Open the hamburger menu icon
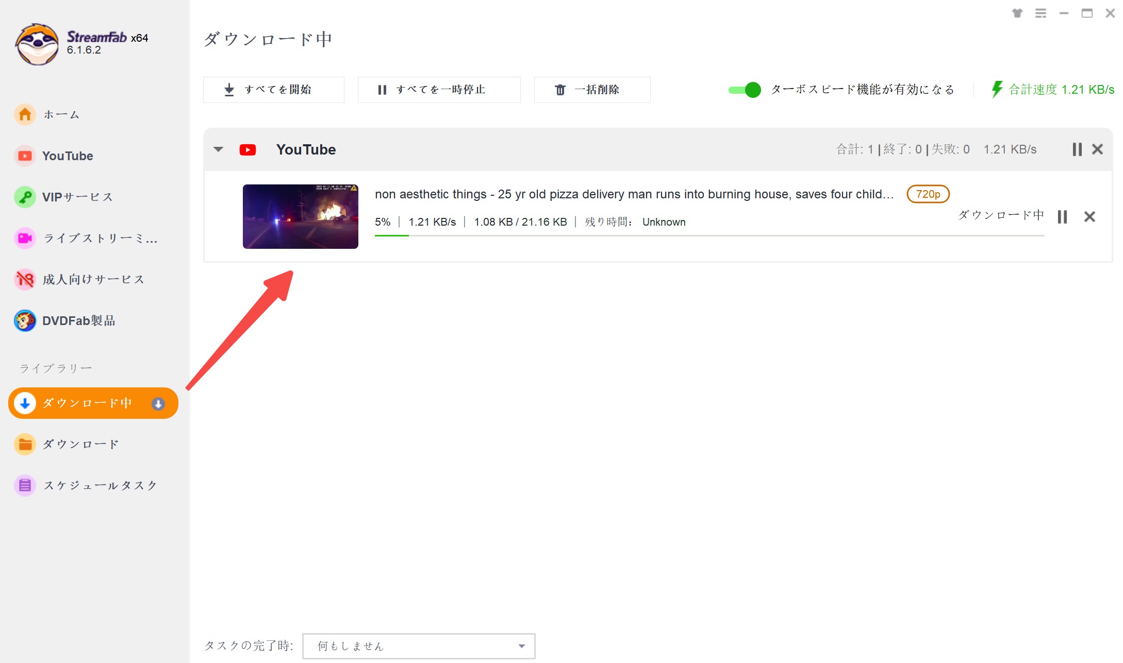The height and width of the screenshot is (663, 1123). [1041, 13]
